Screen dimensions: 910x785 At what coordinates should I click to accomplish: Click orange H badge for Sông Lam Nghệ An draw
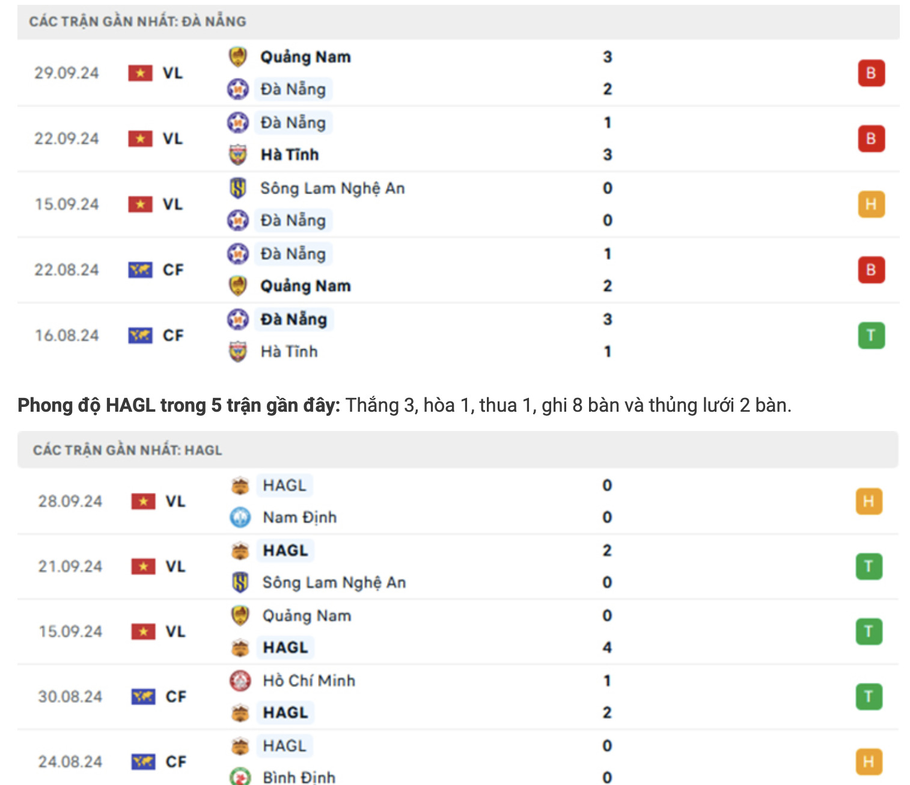(x=871, y=204)
